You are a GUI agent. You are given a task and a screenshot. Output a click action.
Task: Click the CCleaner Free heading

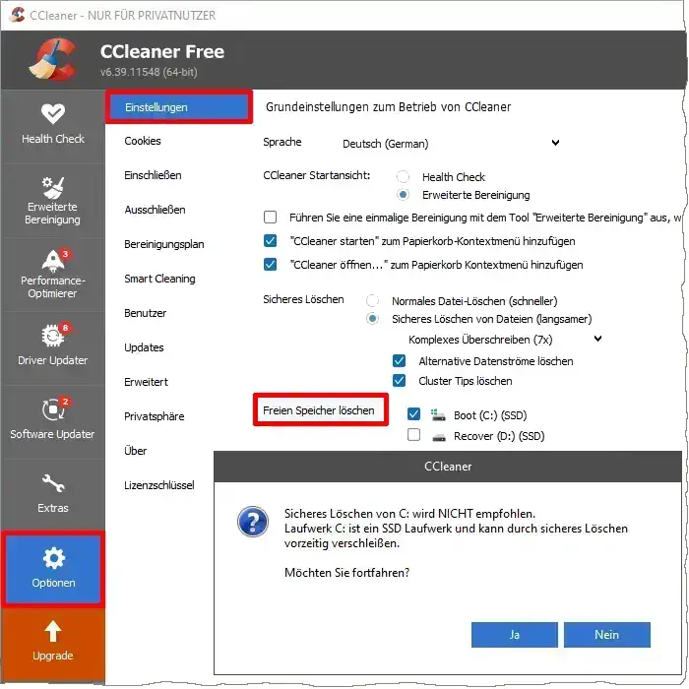tap(162, 52)
